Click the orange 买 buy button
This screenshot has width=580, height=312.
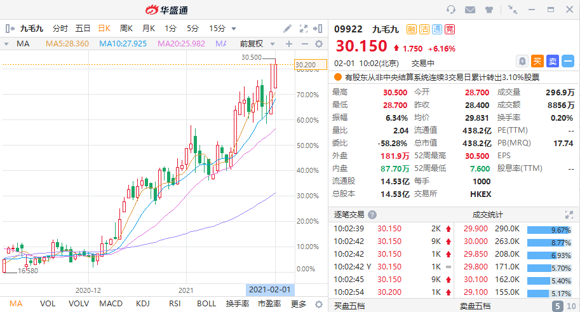point(537,61)
